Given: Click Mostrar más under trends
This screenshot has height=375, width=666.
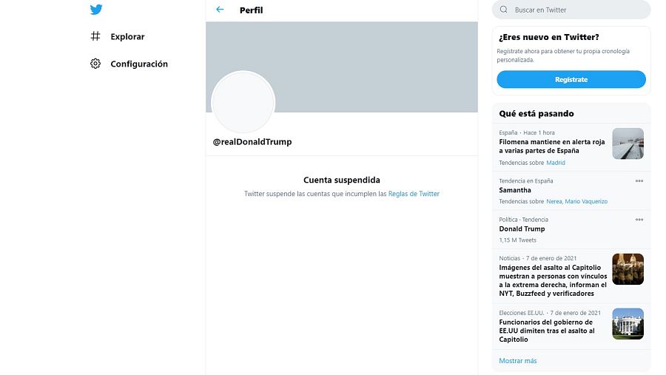Looking at the screenshot, I should (517, 361).
